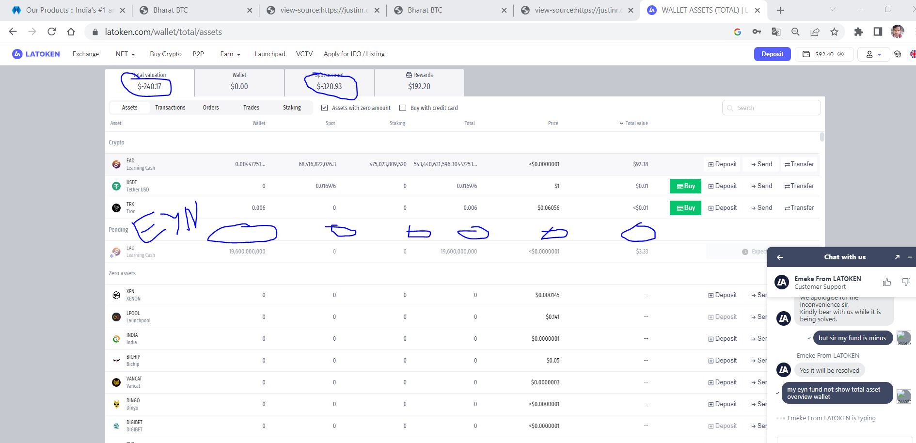Screen dimensions: 916x443
Task: Click EAD Learning Cash coin icon in Crypto
Action: tap(116, 164)
